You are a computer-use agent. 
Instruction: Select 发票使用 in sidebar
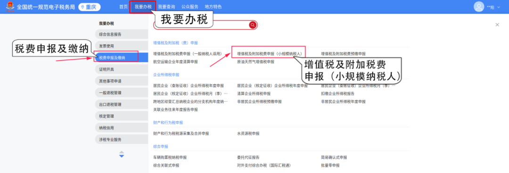coord(122,46)
